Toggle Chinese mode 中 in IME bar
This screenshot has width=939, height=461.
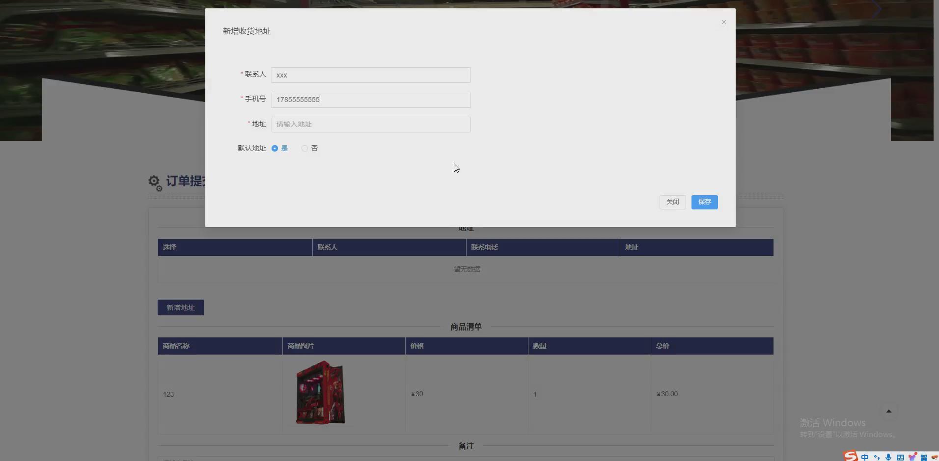point(865,457)
